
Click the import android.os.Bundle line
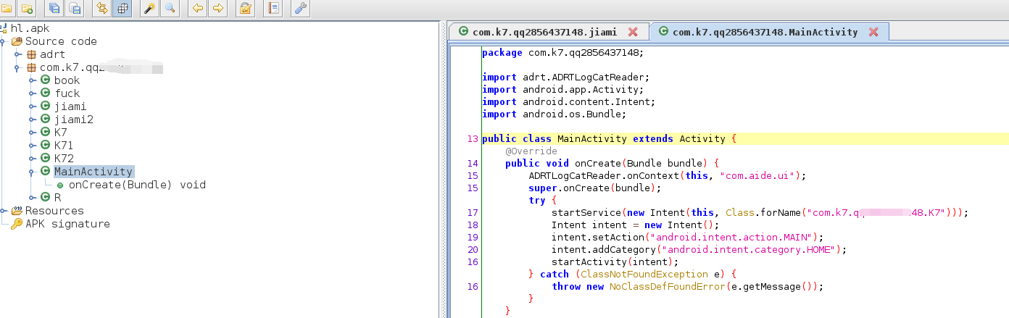(x=554, y=114)
